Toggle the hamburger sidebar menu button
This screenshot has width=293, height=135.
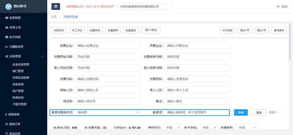(56, 6)
